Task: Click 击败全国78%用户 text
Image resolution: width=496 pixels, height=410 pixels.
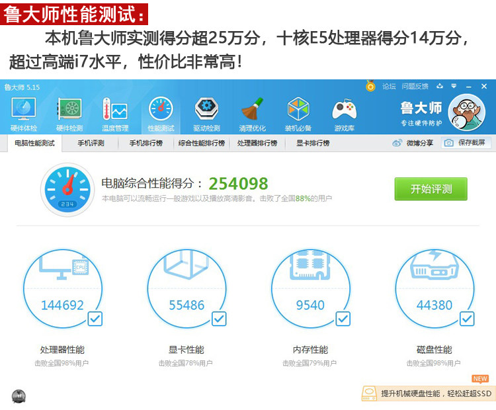Action: point(185,363)
